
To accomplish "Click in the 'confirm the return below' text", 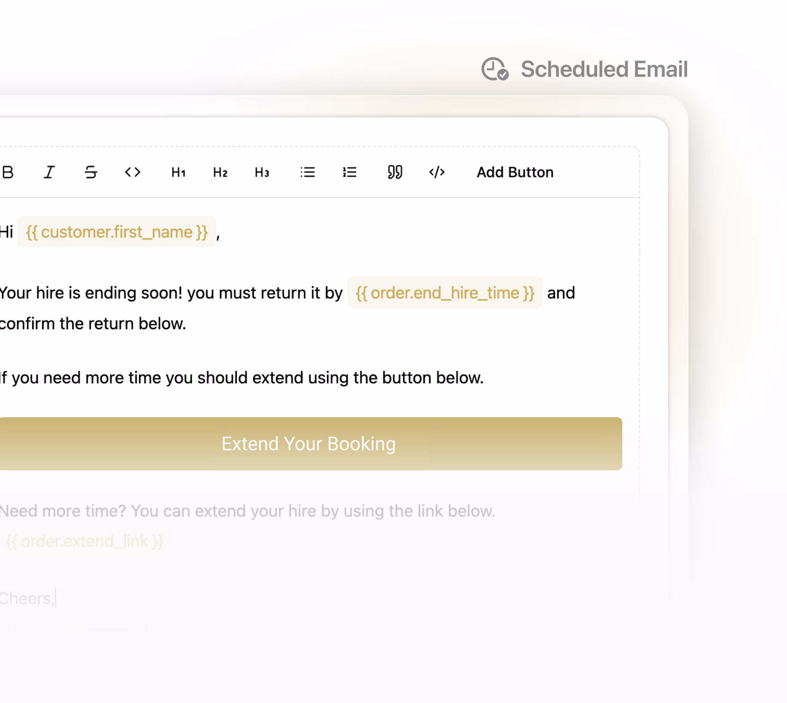I will point(93,324).
